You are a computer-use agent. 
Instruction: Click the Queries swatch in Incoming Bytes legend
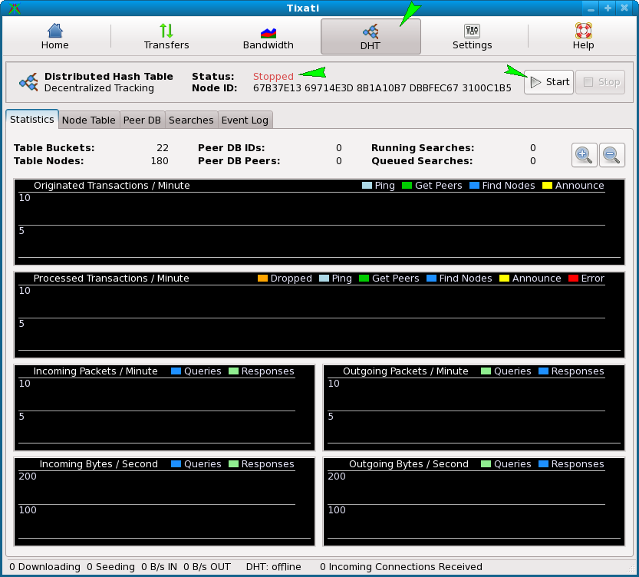pos(176,464)
